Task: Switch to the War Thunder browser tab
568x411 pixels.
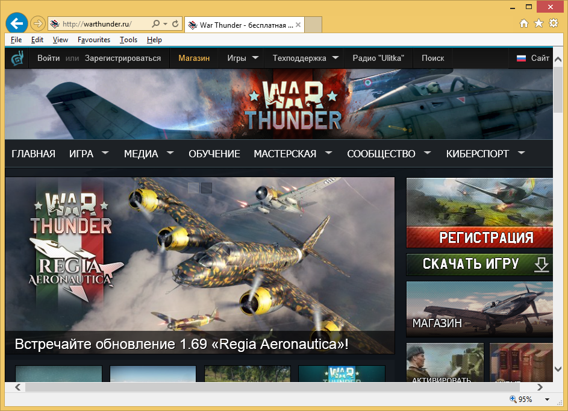Action: pos(240,25)
